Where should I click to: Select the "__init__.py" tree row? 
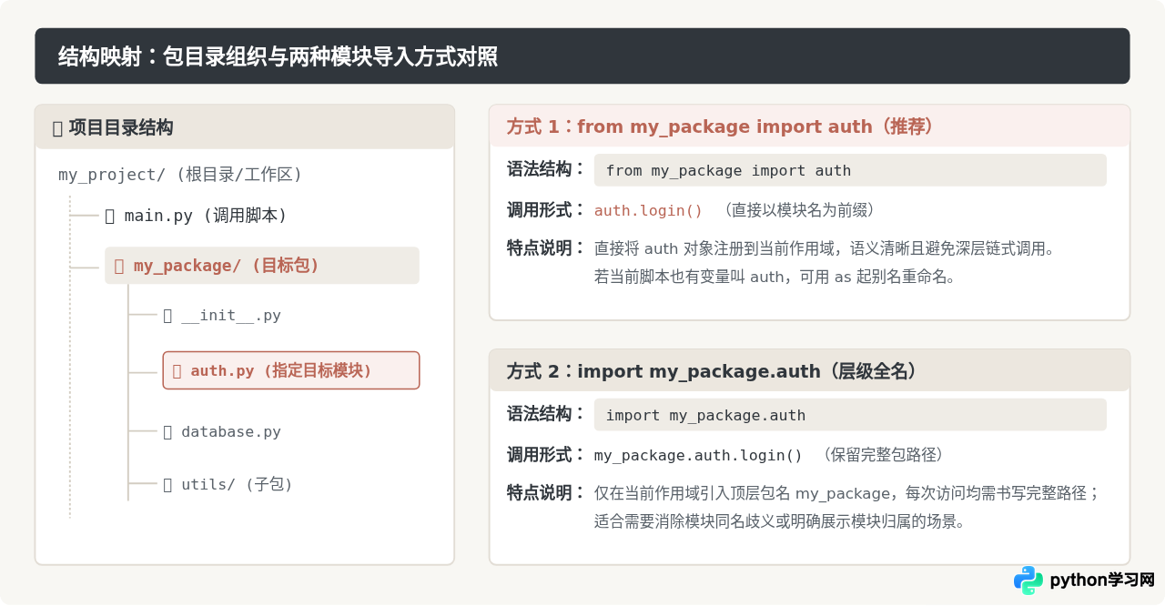pyautogui.click(x=222, y=316)
